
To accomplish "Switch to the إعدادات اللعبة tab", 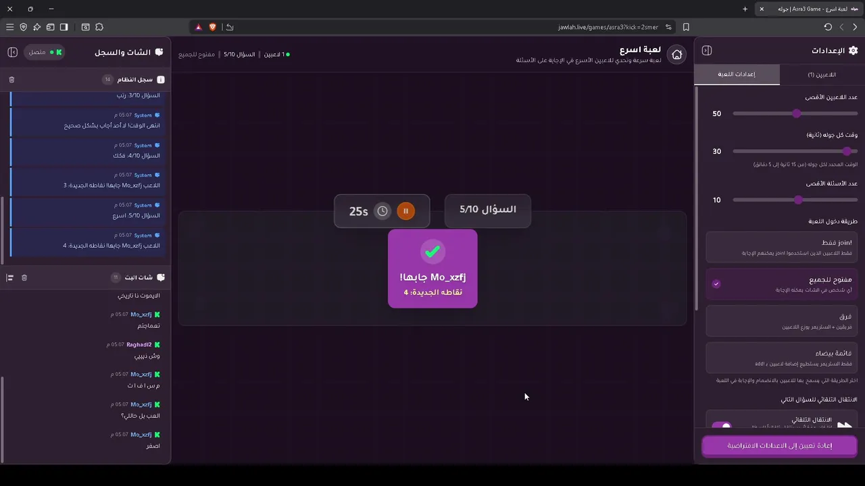I will click(737, 74).
